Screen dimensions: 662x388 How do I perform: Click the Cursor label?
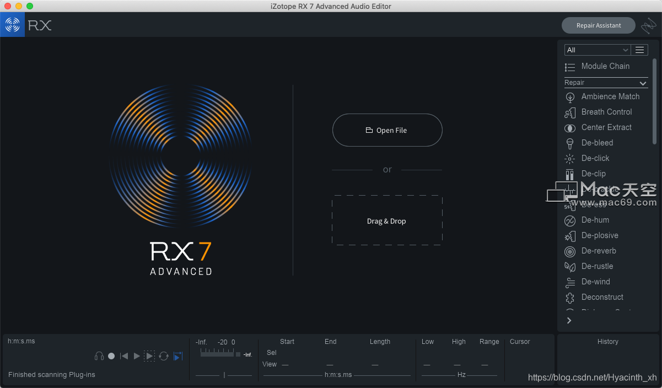point(520,342)
